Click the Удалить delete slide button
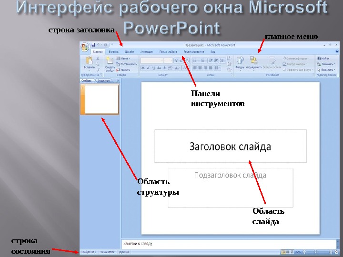The image size is (343, 257). pyautogui.click(x=123, y=69)
